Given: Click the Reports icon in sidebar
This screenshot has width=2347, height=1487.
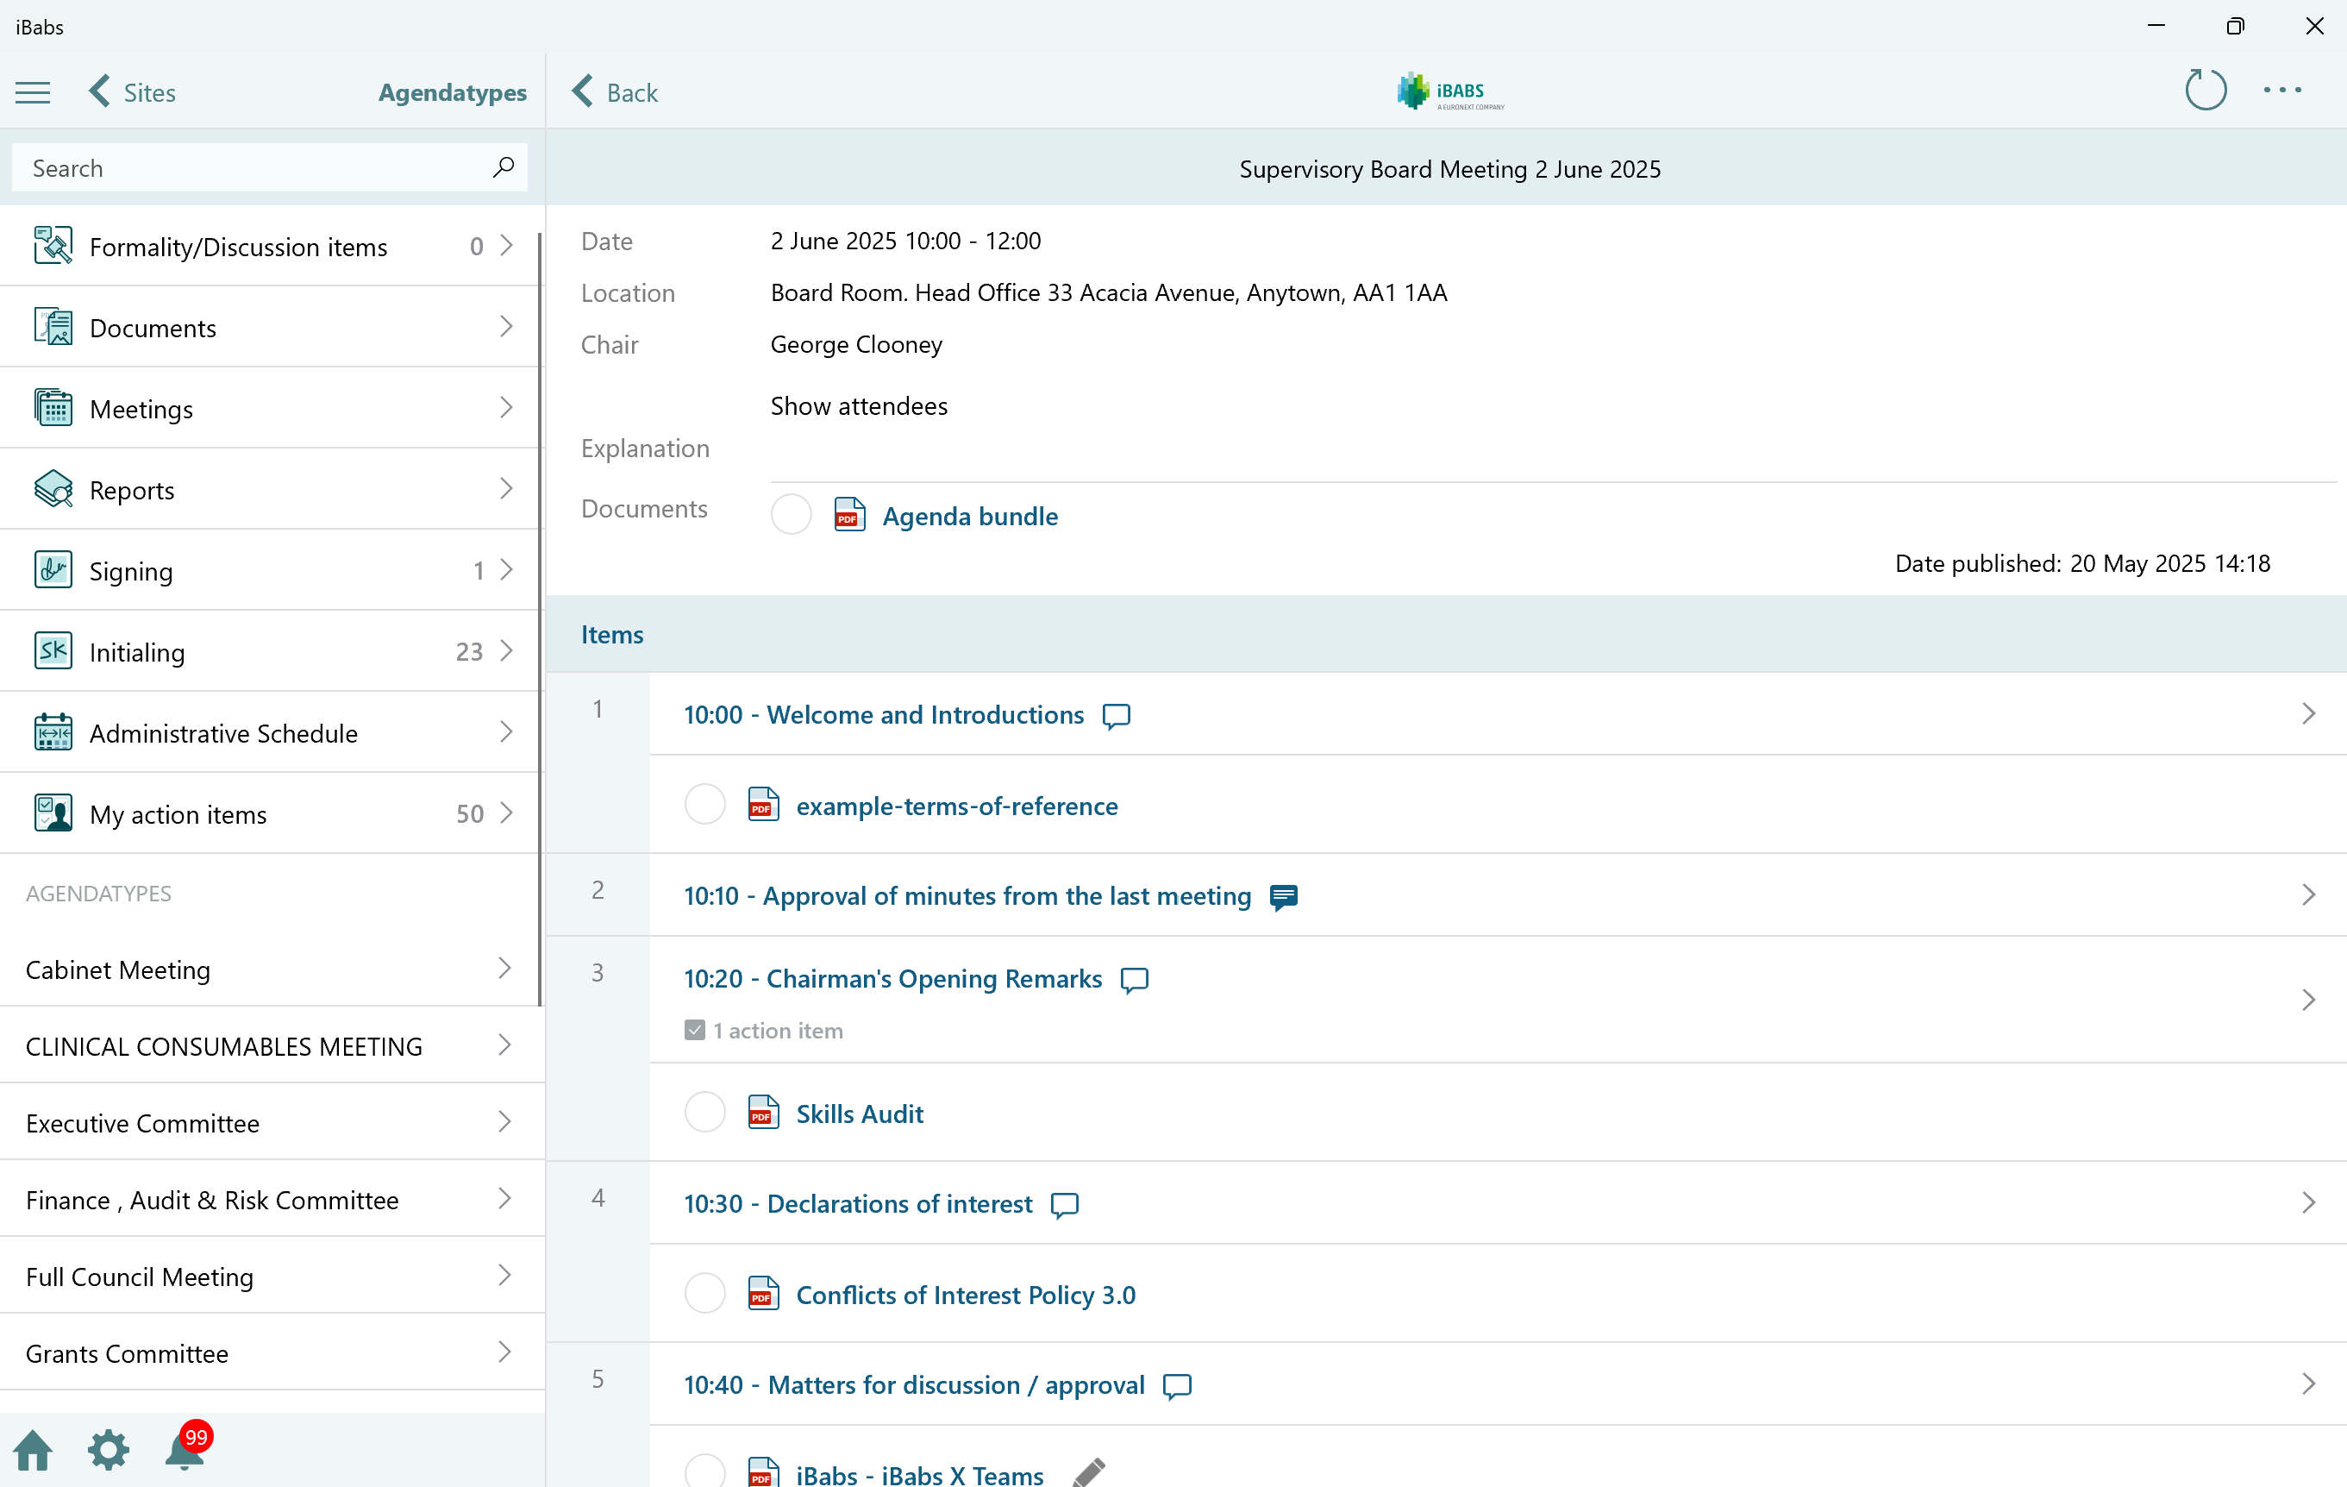Looking at the screenshot, I should pyautogui.click(x=53, y=490).
